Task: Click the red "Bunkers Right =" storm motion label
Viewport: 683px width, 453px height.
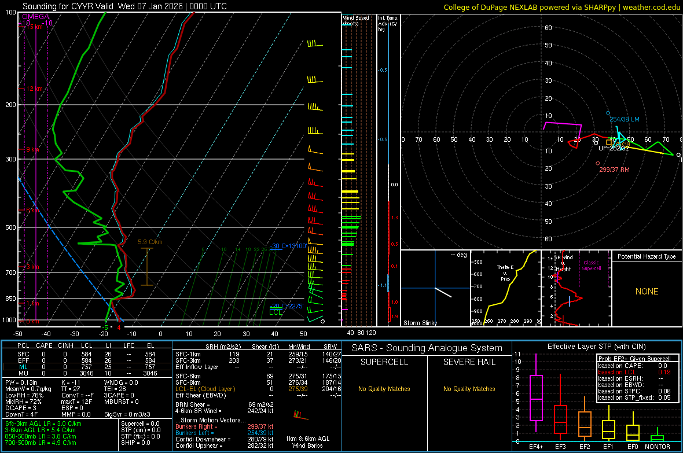Action: [196, 426]
